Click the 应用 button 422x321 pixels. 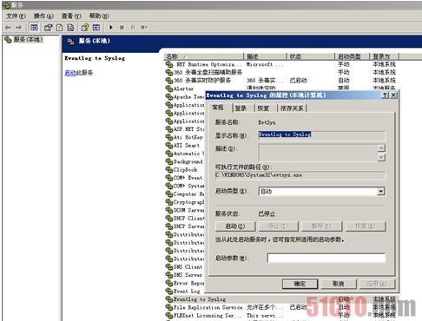[x=377, y=284]
